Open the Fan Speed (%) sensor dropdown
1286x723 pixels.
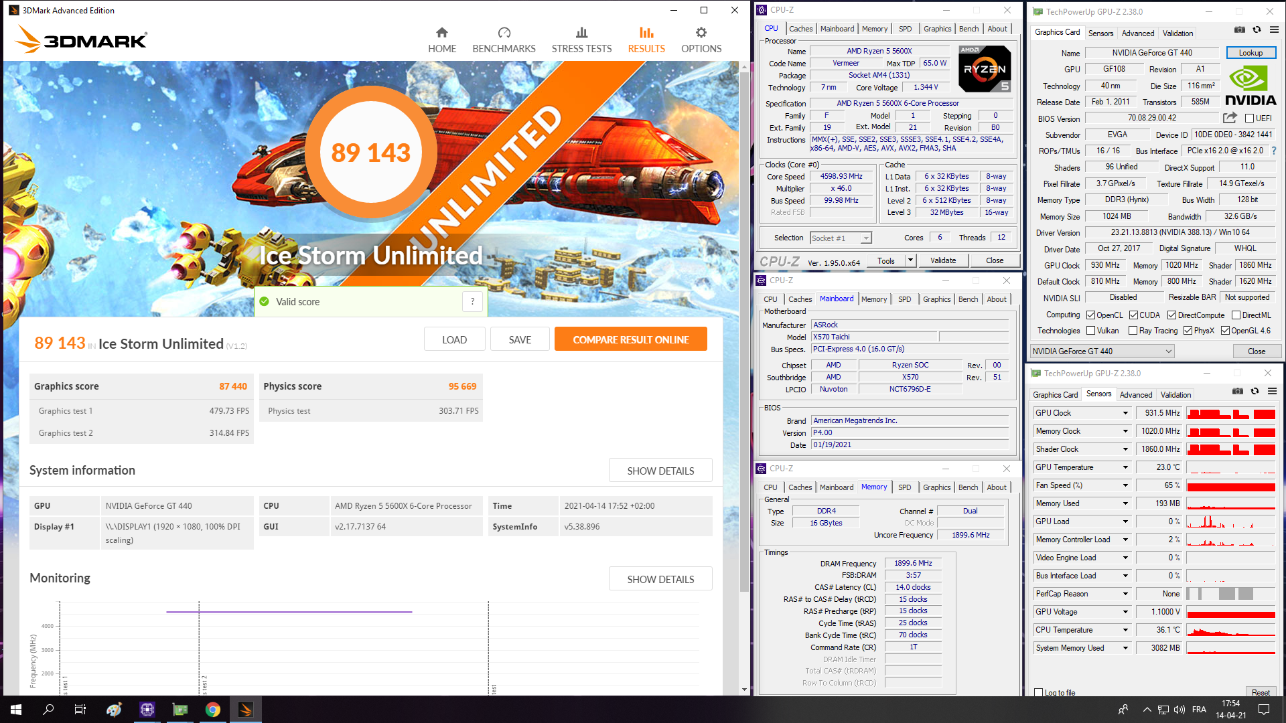click(1125, 485)
